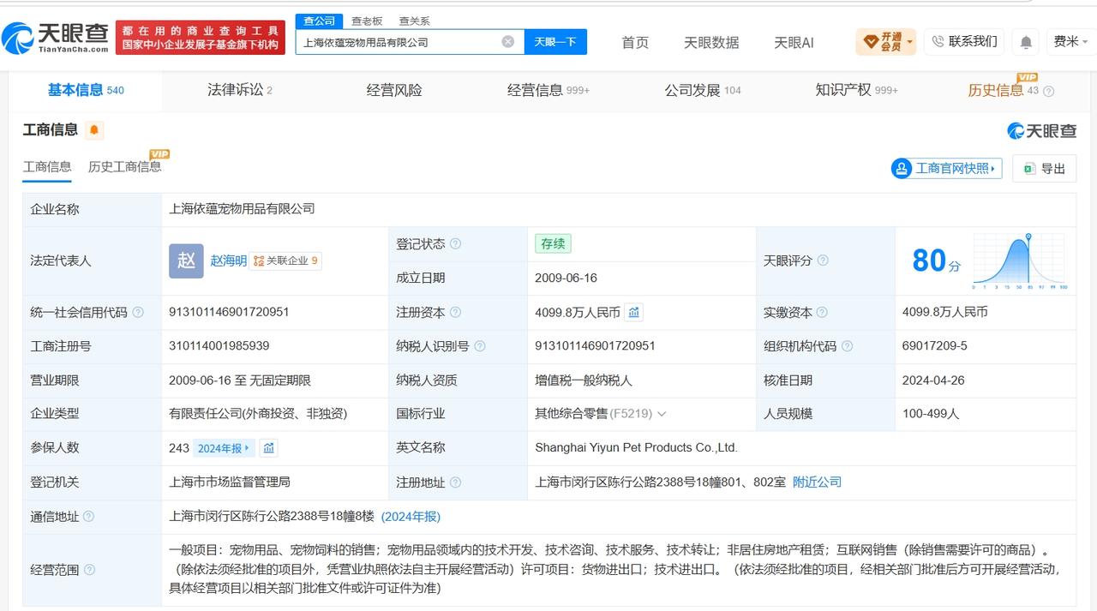Select the 查公司 search tab
Viewport: 1097px width, 611px height.
click(320, 21)
